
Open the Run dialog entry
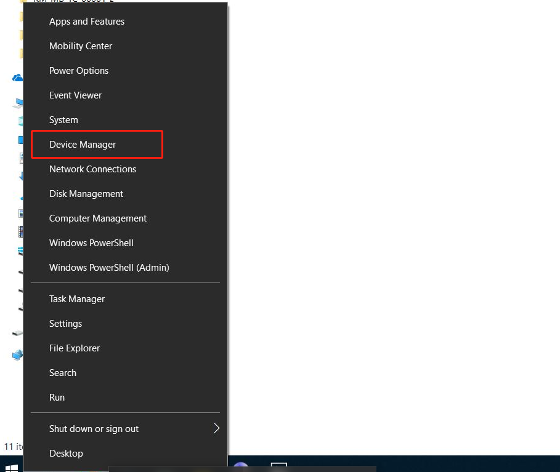coord(57,398)
